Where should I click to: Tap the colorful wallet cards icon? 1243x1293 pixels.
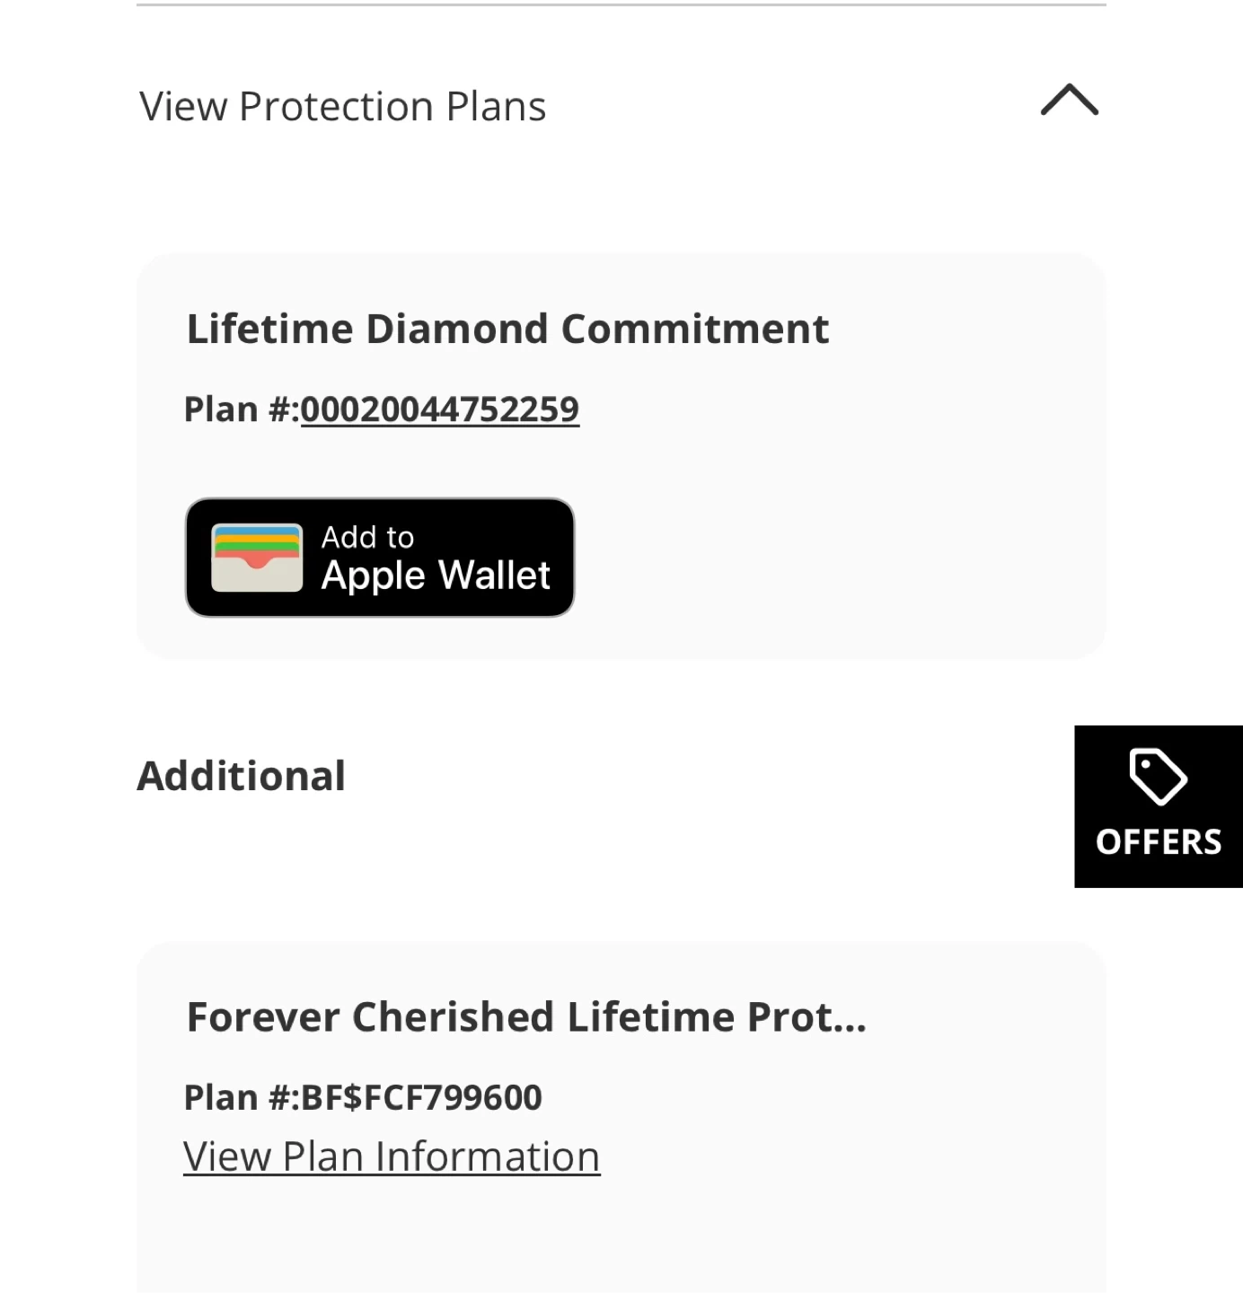pyautogui.click(x=257, y=558)
